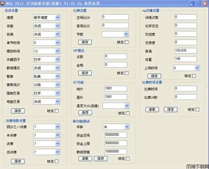This screenshot has height=169, width=209.
Task: Tick 锁定 checkbox in 总体设置 group
Action: tap(57, 111)
